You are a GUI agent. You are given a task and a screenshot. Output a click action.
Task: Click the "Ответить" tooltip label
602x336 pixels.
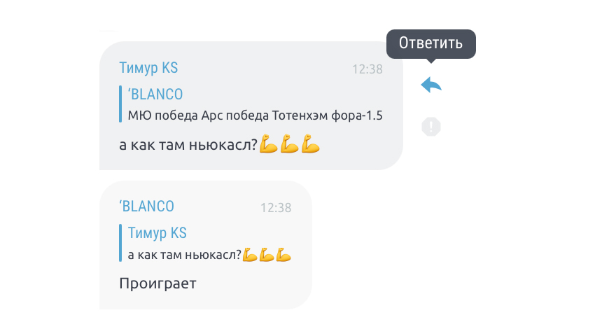(430, 43)
